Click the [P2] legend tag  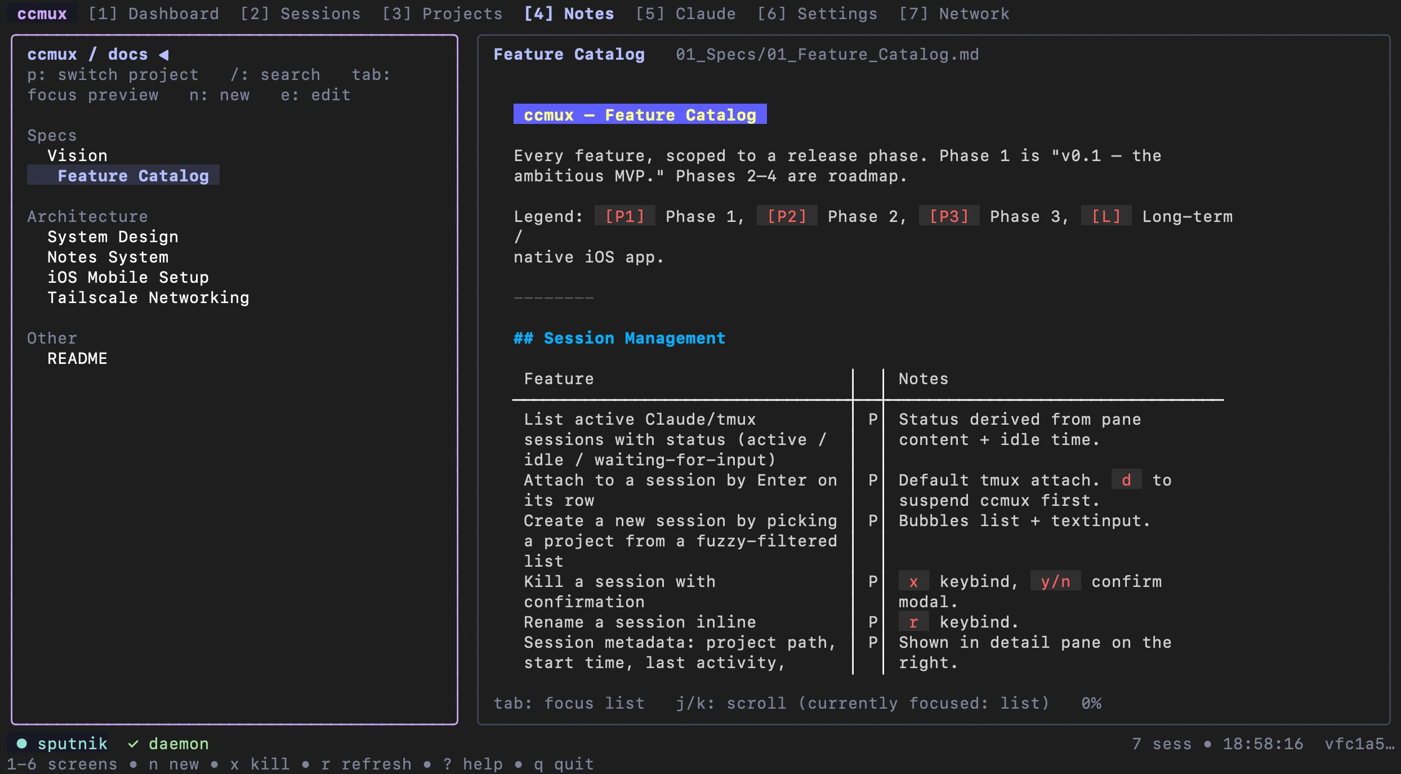(787, 216)
